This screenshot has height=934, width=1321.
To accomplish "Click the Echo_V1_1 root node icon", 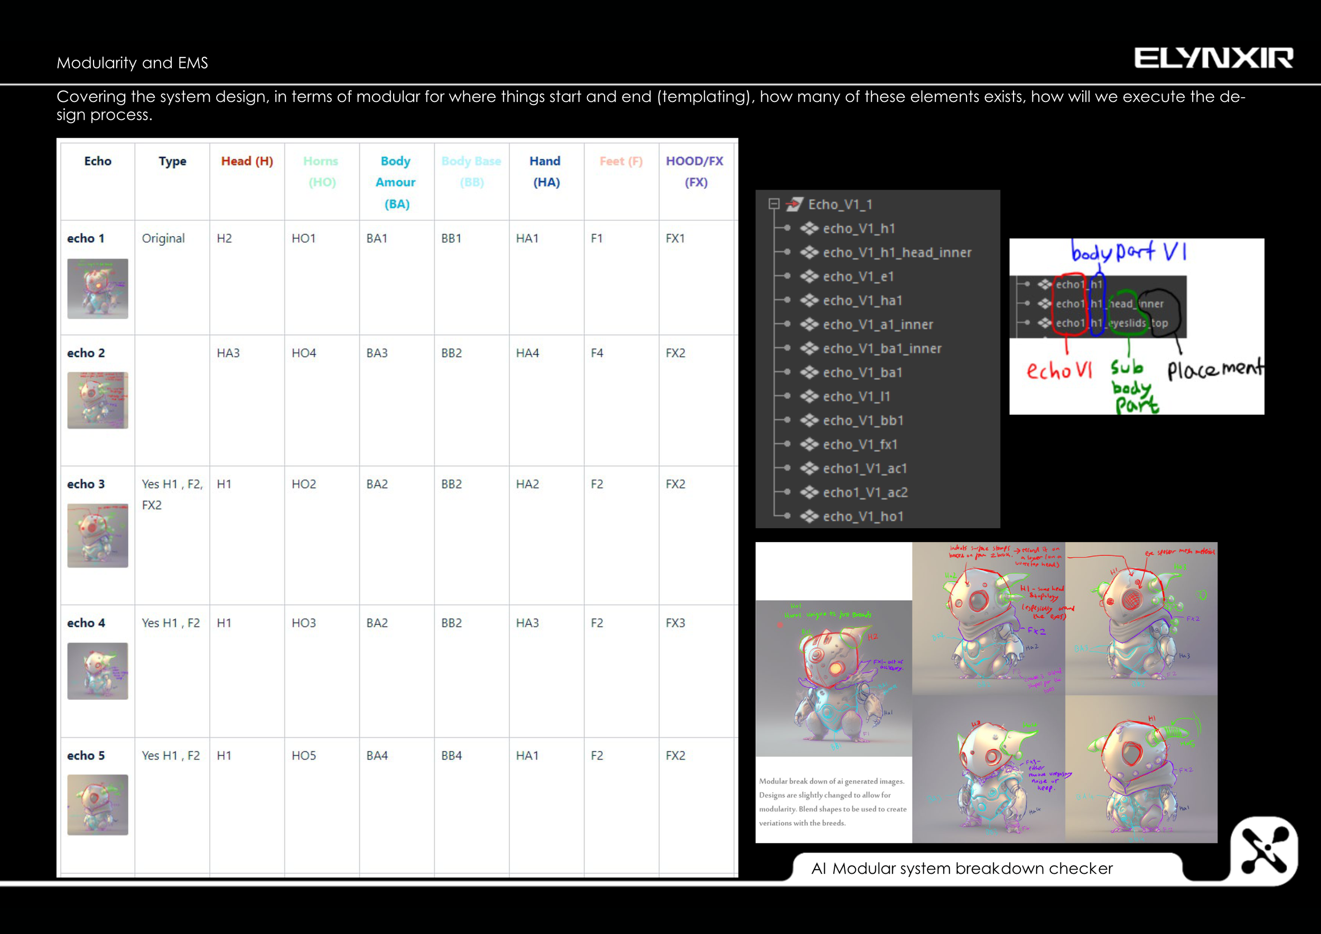I will point(795,203).
